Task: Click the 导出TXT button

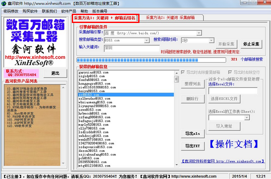Action: (193, 146)
